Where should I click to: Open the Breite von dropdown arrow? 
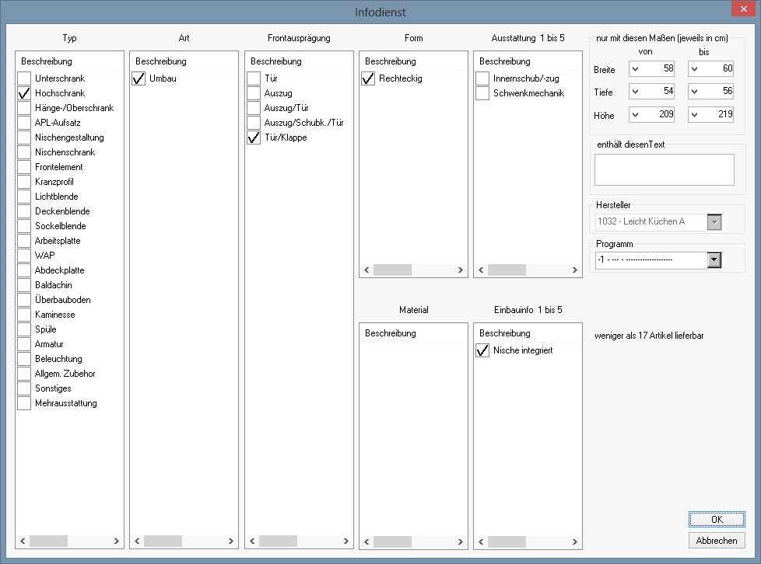tap(636, 69)
